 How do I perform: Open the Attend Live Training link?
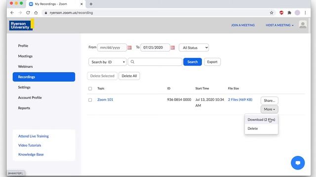(x=34, y=136)
